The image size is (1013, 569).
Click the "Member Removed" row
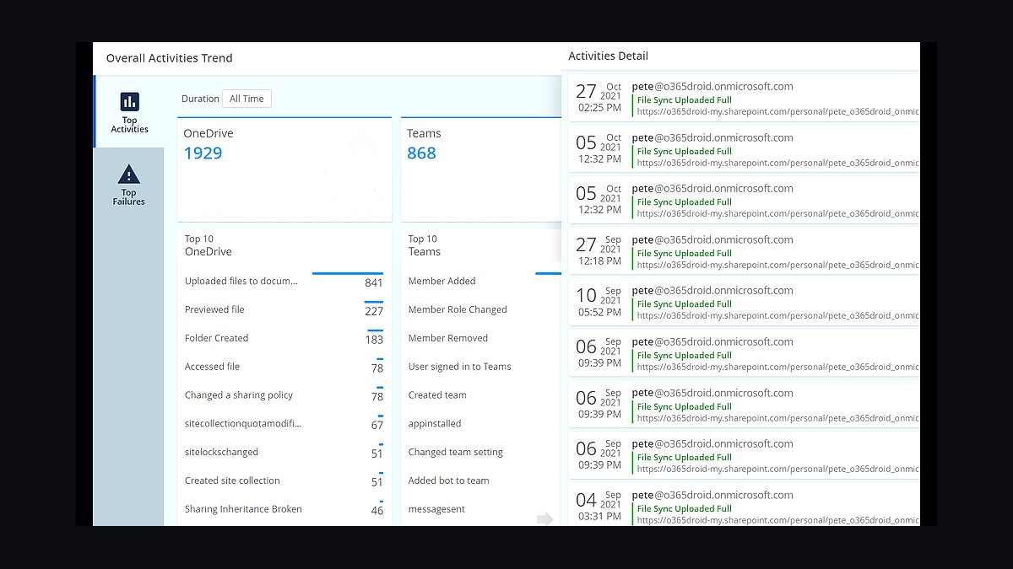448,339
